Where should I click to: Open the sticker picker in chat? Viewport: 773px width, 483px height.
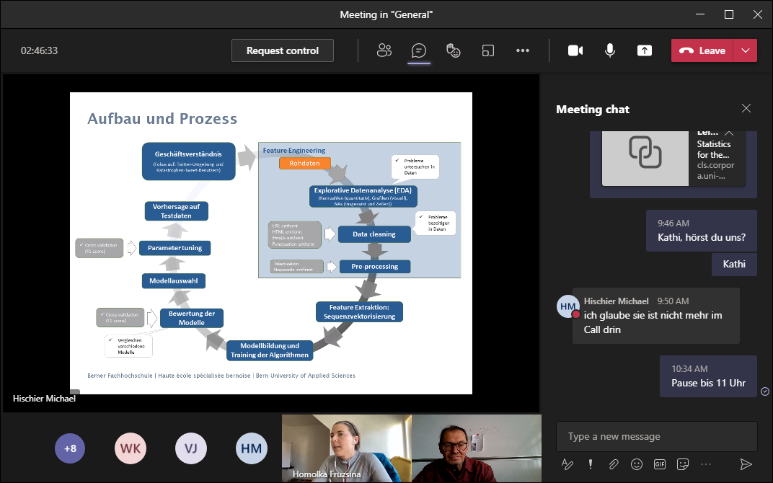[682, 464]
